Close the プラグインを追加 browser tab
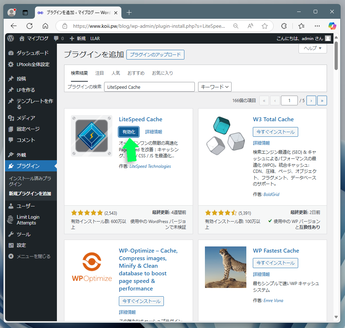 tap(116, 13)
